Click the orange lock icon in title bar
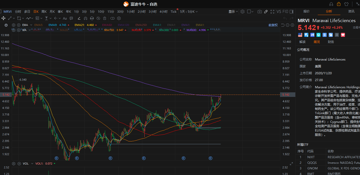 click(339, 4)
